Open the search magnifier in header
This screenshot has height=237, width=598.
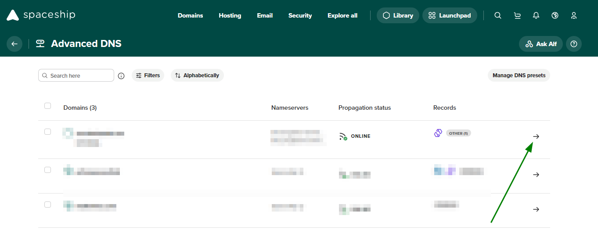497,15
